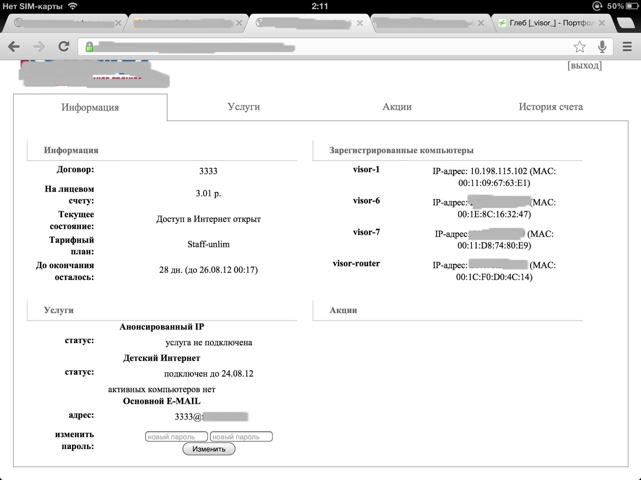Tap the clock showing 2:11
This screenshot has width=641, height=480.
320,6
